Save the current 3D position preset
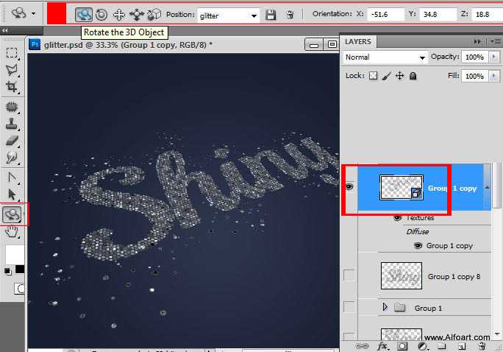This screenshot has width=503, height=352. coord(271,15)
